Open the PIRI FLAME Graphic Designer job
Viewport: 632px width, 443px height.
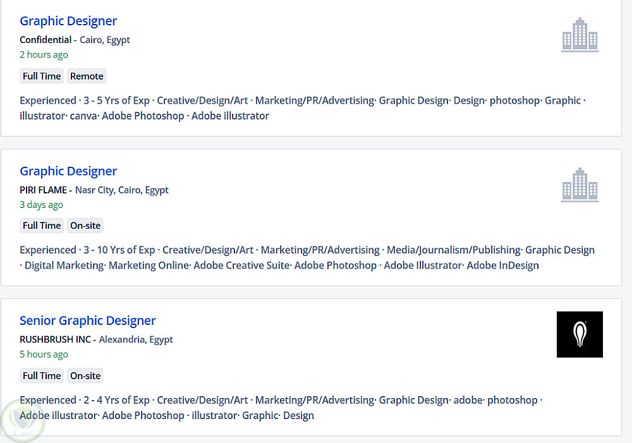click(x=68, y=171)
